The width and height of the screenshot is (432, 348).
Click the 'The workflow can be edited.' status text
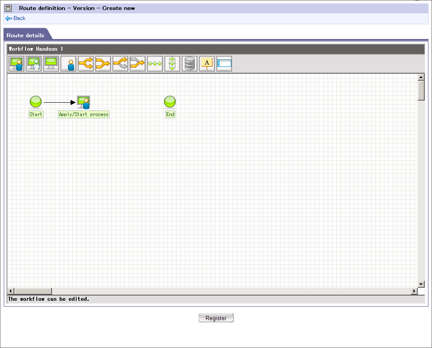coord(48,299)
